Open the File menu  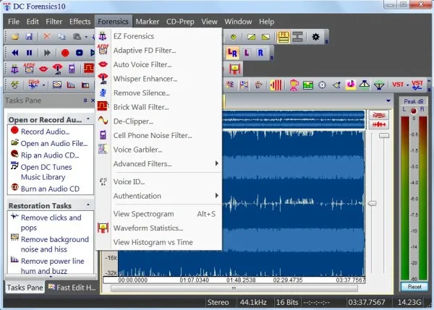[x=14, y=22]
